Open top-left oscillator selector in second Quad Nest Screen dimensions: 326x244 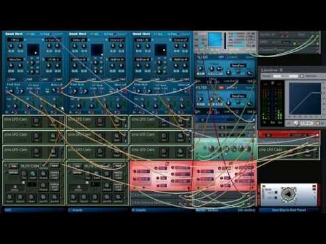click(x=79, y=40)
